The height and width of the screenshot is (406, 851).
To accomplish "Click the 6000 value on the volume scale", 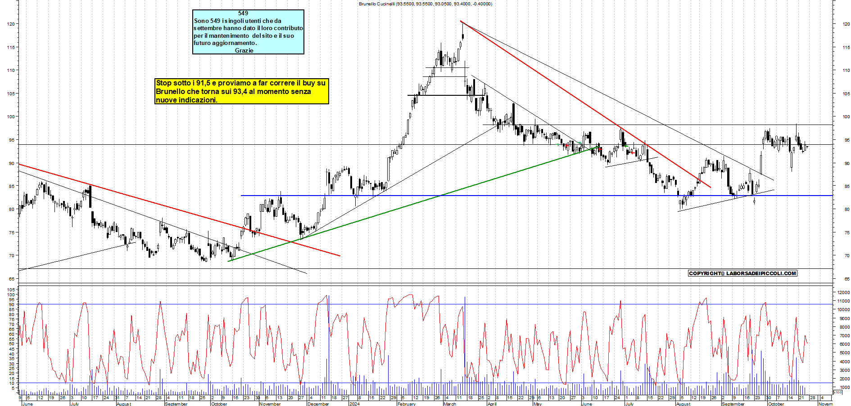I will pos(845,344).
